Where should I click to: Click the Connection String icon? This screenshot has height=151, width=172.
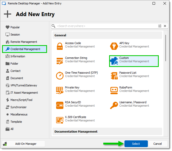tap(60, 61)
